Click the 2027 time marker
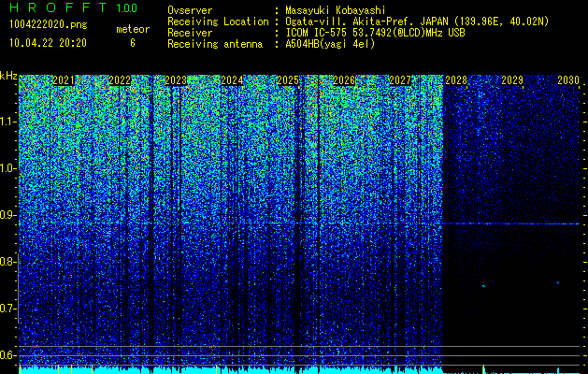The height and width of the screenshot is (374, 588). [x=400, y=80]
